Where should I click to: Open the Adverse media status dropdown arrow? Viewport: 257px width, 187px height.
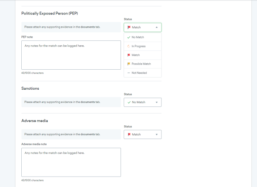[156, 134]
